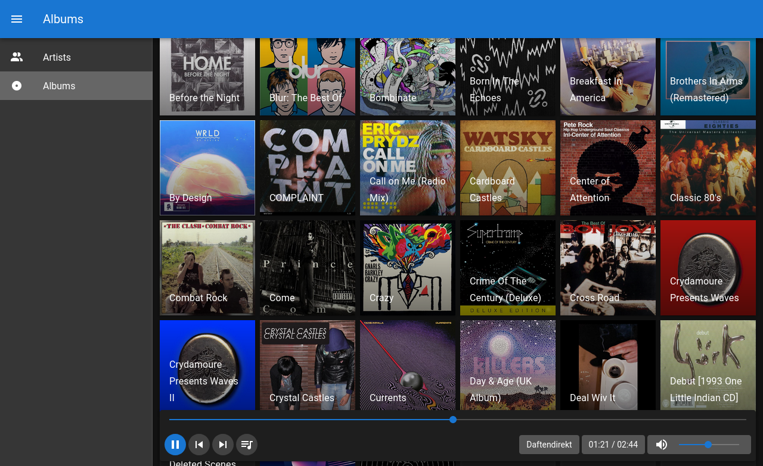Adjust the volume slider
763x466 pixels.
tap(709, 445)
